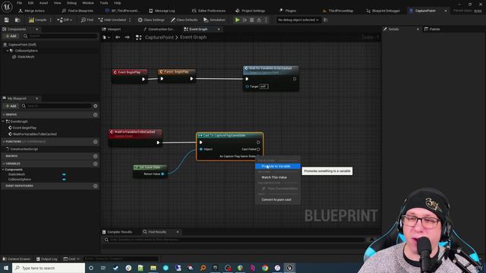The height and width of the screenshot is (273, 486).
Task: Click Add in My Blueprint panel
Action: [x=11, y=106]
